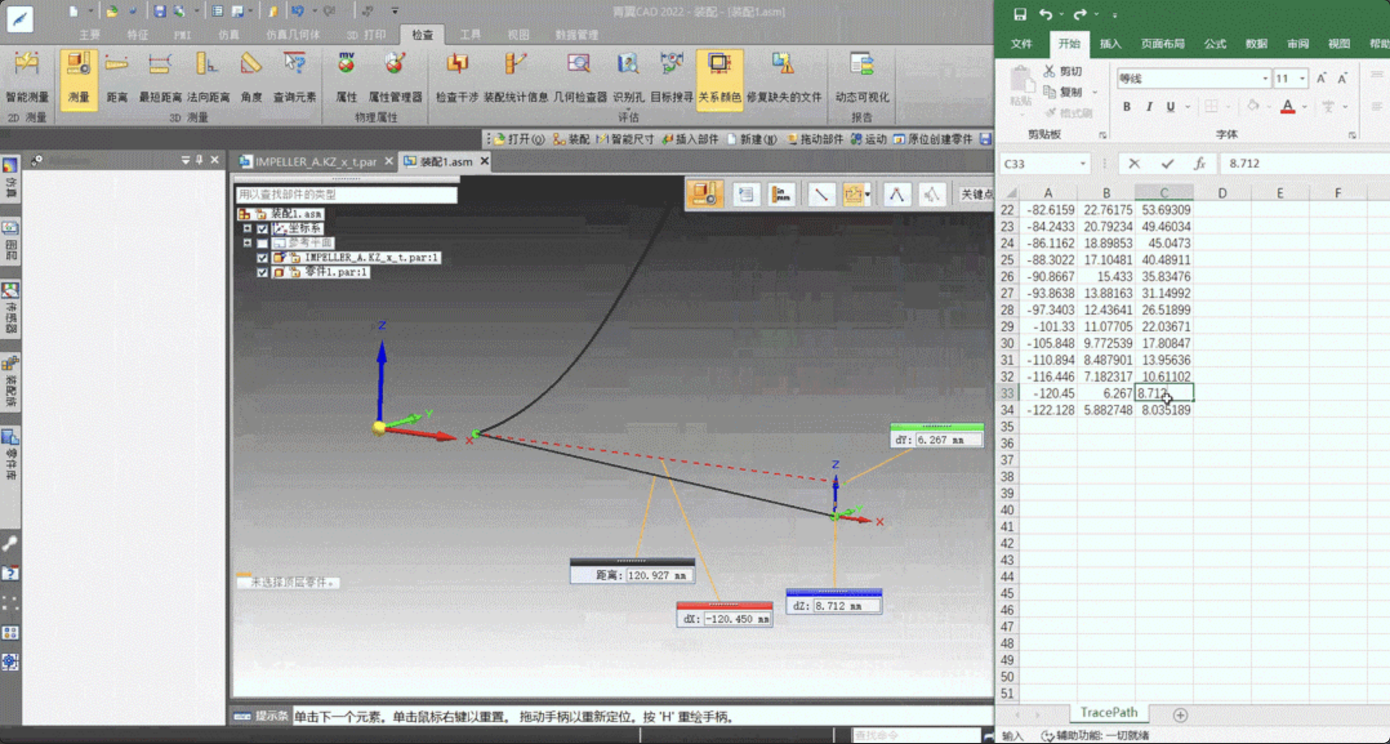Activate the highlighted Measure tool
The image size is (1390, 744).
79,79
